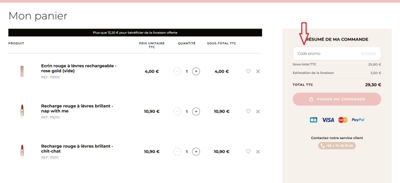
Task: Open Recharge rouge à lèvres nap with me
Action: (x=77, y=108)
